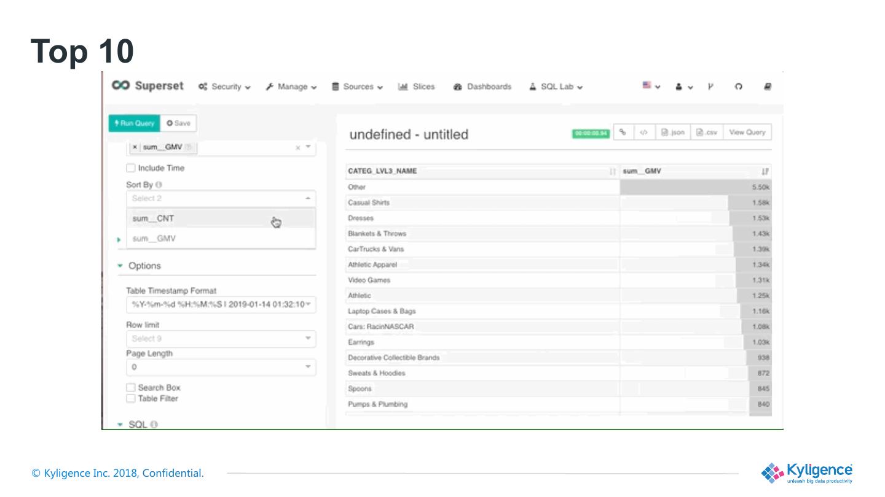Export results as .json
This screenshot has width=885, height=497.
click(x=672, y=132)
